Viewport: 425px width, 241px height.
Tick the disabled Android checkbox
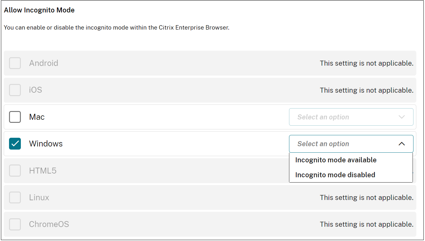tap(15, 63)
